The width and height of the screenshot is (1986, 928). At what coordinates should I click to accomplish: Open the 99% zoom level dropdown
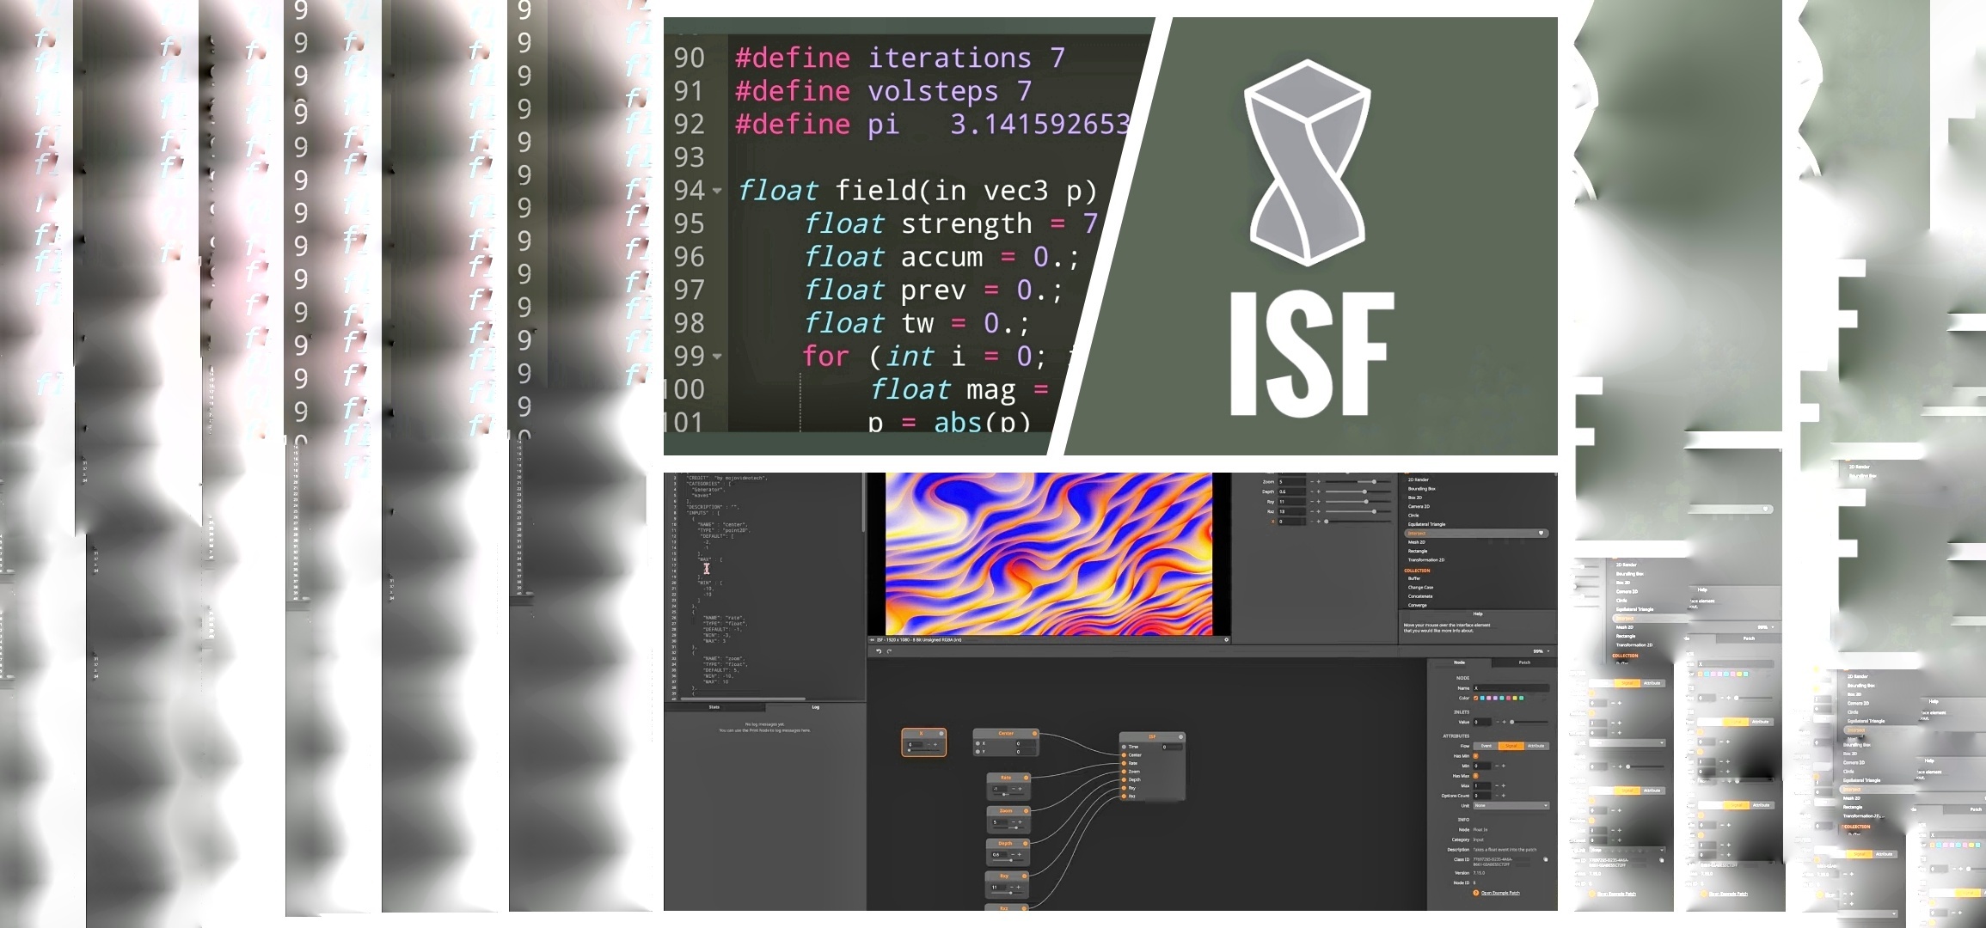click(1541, 651)
